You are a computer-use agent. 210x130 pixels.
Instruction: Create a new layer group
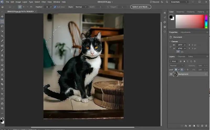(x=198, y=126)
